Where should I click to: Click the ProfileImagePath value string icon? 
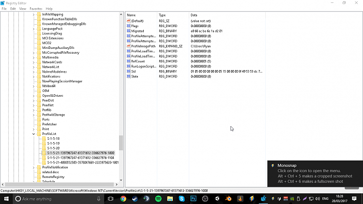click(128, 46)
